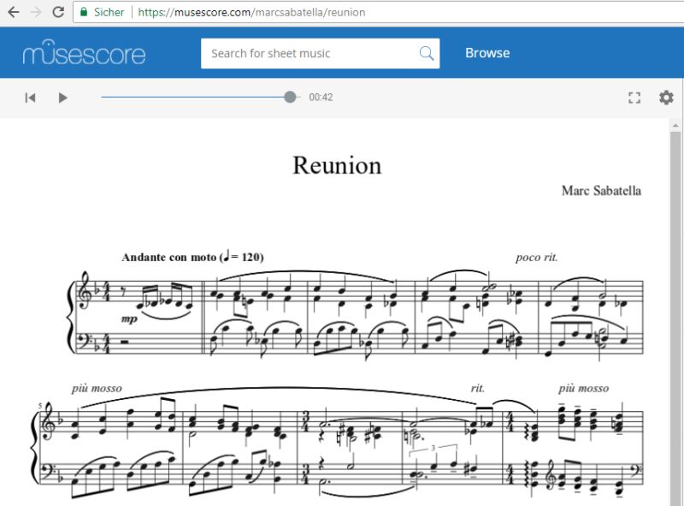Click the magnifying glass search icon
Viewport: 684px width, 506px height.
pyautogui.click(x=426, y=53)
